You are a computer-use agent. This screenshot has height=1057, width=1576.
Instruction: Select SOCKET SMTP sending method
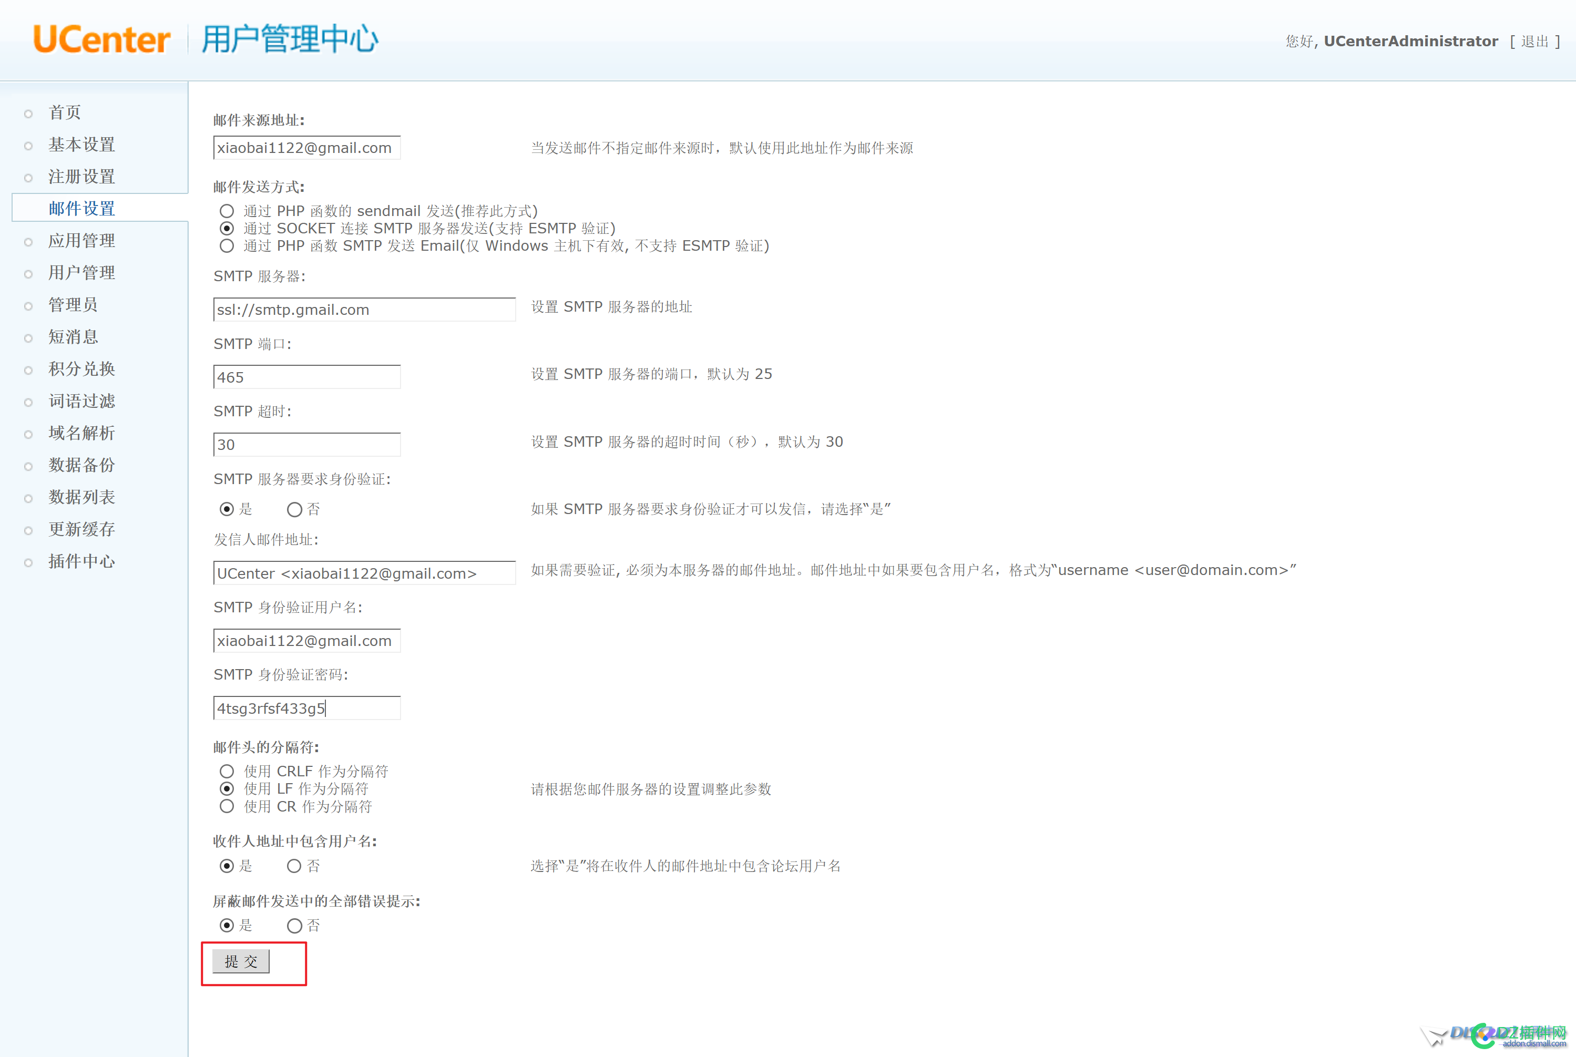227,229
